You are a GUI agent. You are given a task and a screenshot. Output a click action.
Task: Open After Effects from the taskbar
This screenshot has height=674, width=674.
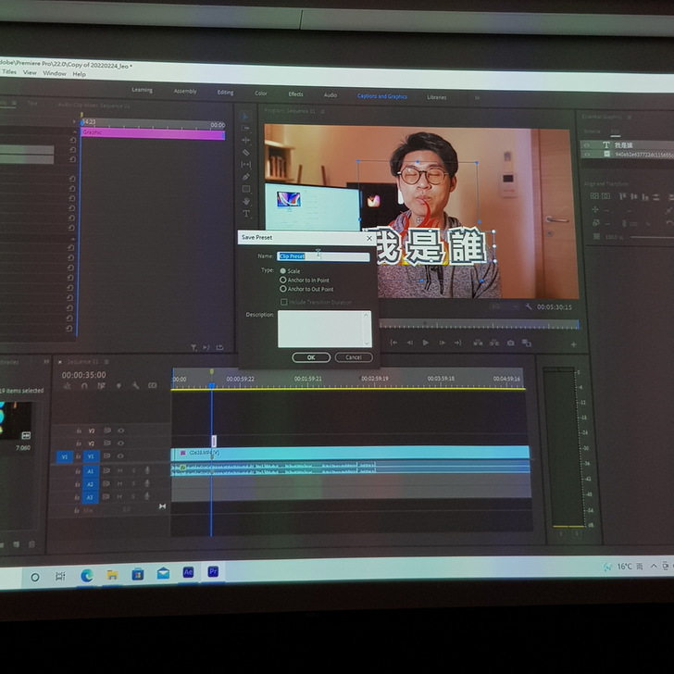[189, 573]
